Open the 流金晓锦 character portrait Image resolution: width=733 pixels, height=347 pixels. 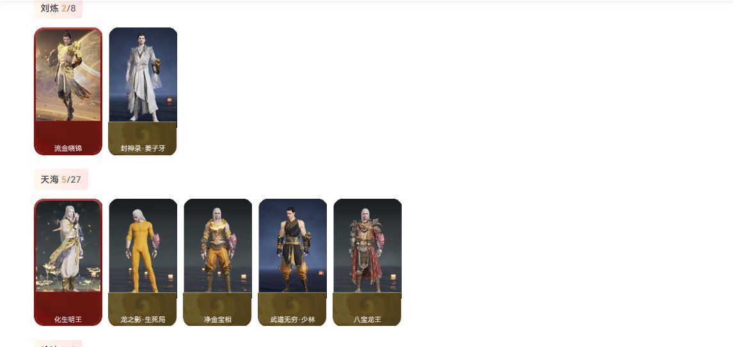click(68, 75)
